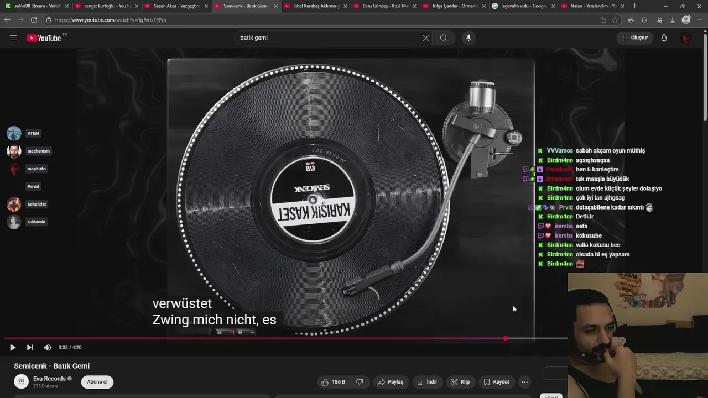Click chat message 'ben 6 kardeştim'
This screenshot has width=708, height=398.
coord(597,170)
